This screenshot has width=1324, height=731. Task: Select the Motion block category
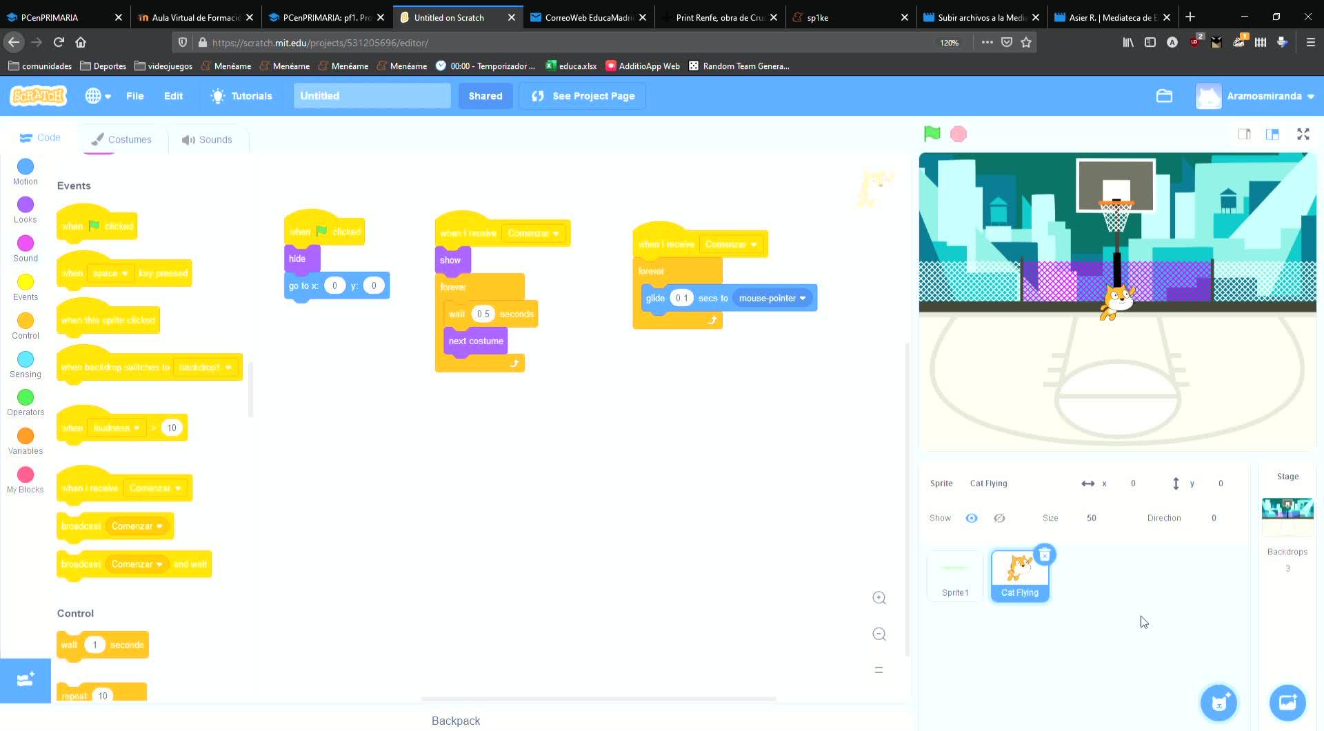[x=26, y=172]
